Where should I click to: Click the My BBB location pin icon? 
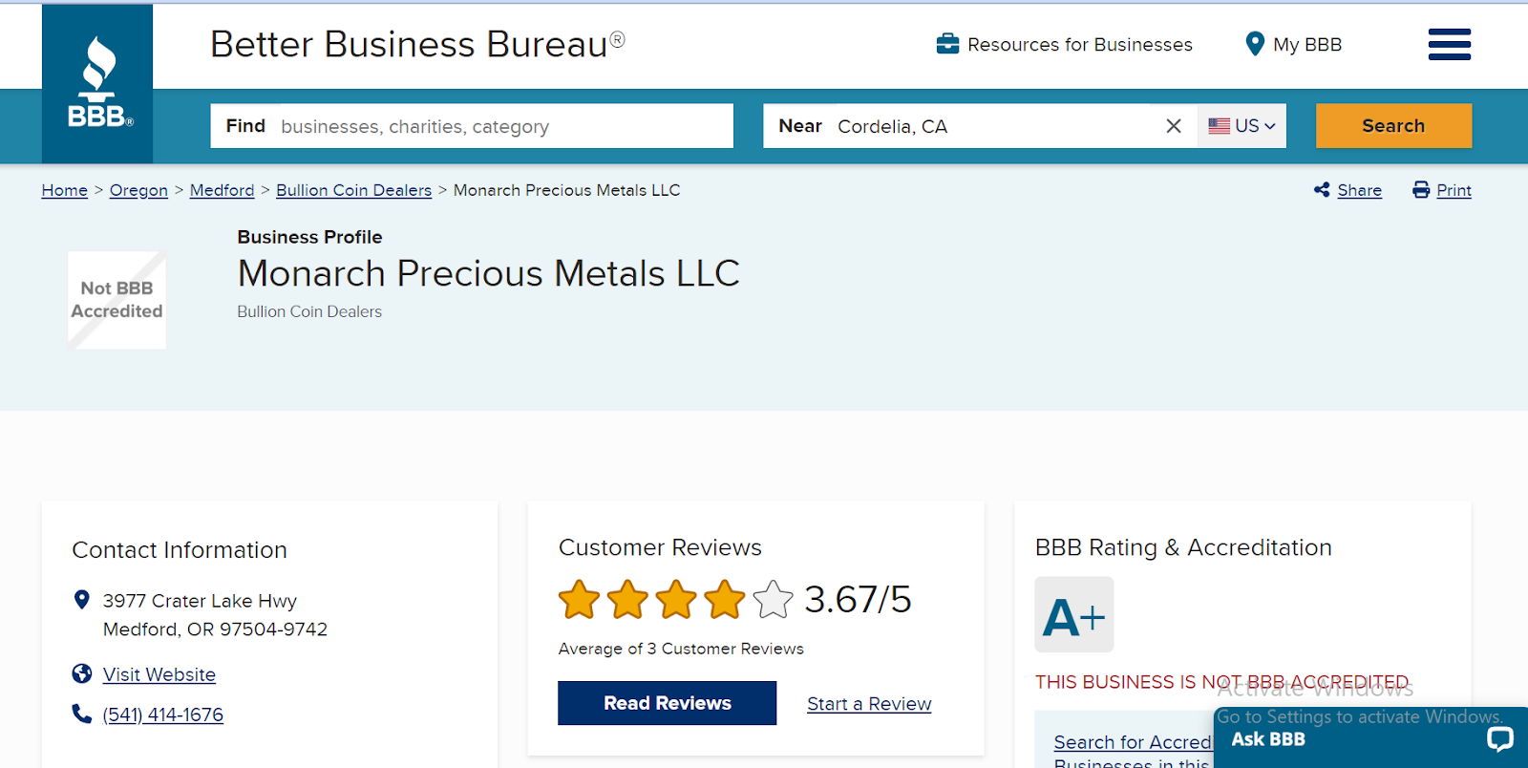pos(1255,44)
